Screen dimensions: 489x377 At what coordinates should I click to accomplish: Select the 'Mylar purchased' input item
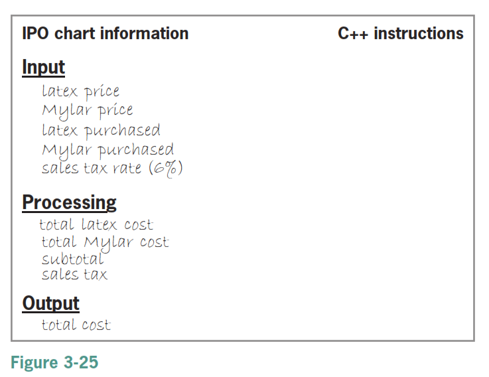[x=108, y=150]
